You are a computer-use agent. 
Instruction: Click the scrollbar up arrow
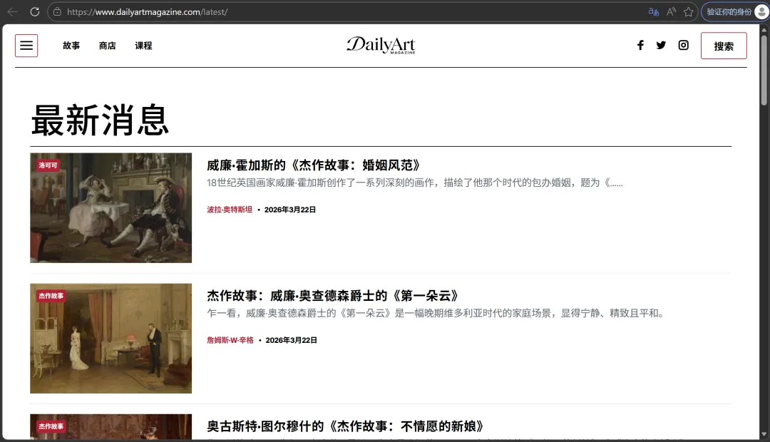coord(764,29)
